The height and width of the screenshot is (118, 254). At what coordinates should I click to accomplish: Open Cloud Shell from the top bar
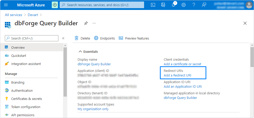click(x=153, y=5)
